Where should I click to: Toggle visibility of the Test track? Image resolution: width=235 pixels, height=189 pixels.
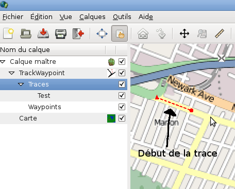pyautogui.click(x=122, y=96)
